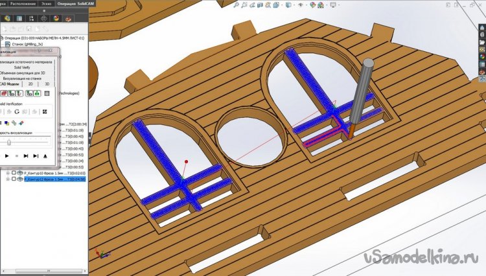Switch to the Эскиз tab
Image resolution: width=486 pixels, height=276 pixels.
coord(48,4)
